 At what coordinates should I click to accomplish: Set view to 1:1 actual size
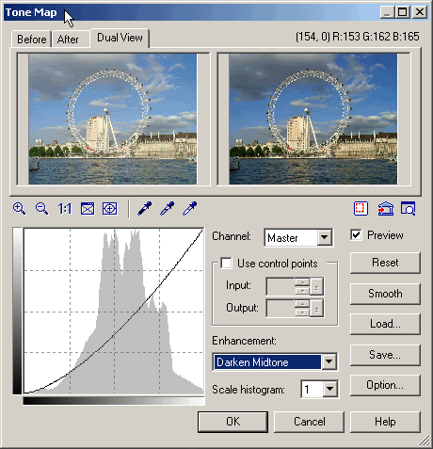tap(65, 209)
